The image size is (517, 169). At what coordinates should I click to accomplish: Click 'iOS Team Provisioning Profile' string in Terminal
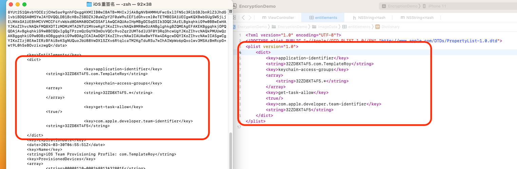(101, 154)
